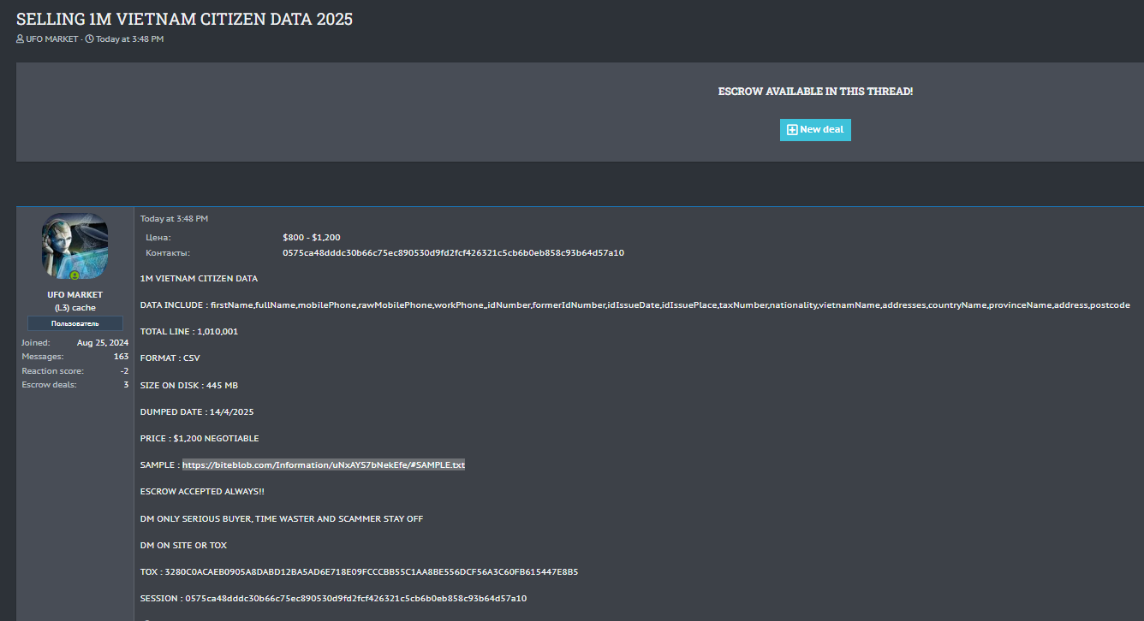Image resolution: width=1144 pixels, height=621 pixels.
Task: Click the clock icon next to thread time
Action: [x=89, y=39]
